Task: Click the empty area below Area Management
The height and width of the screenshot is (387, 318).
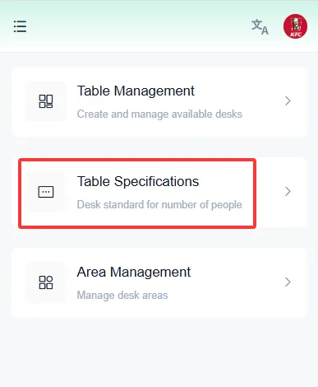Action: (x=159, y=352)
